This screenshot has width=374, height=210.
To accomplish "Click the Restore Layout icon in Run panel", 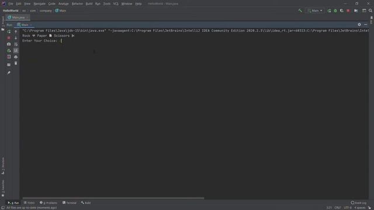I will (x=9, y=65).
